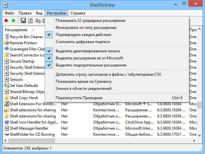Toggle 'Показывать время по Гринвичу' option
Screen dimensions: 205x154
click(117, 81)
